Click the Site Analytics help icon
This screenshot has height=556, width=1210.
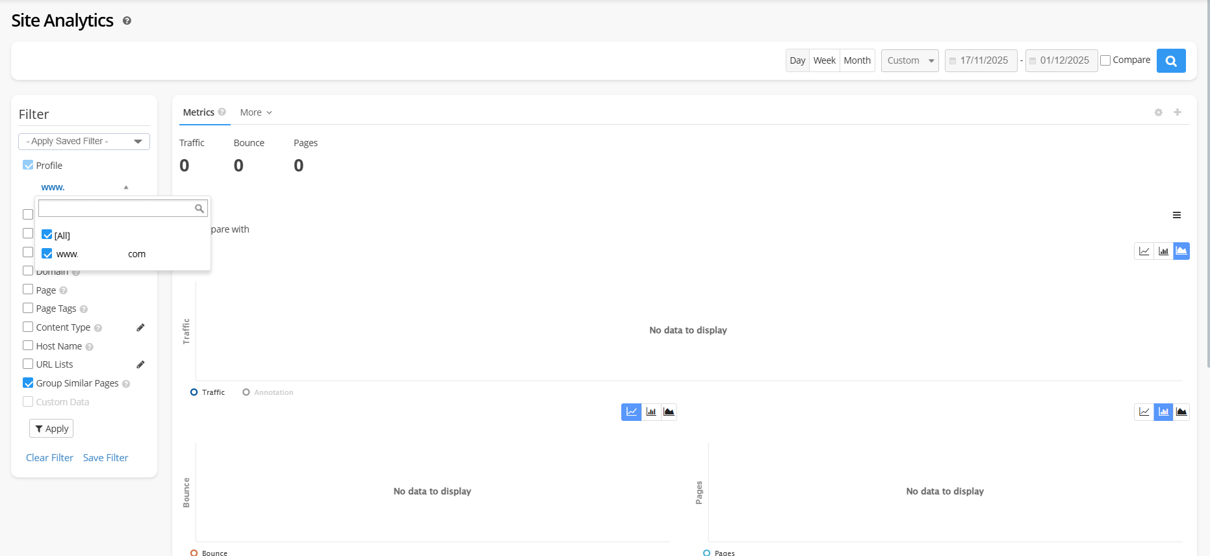(127, 21)
